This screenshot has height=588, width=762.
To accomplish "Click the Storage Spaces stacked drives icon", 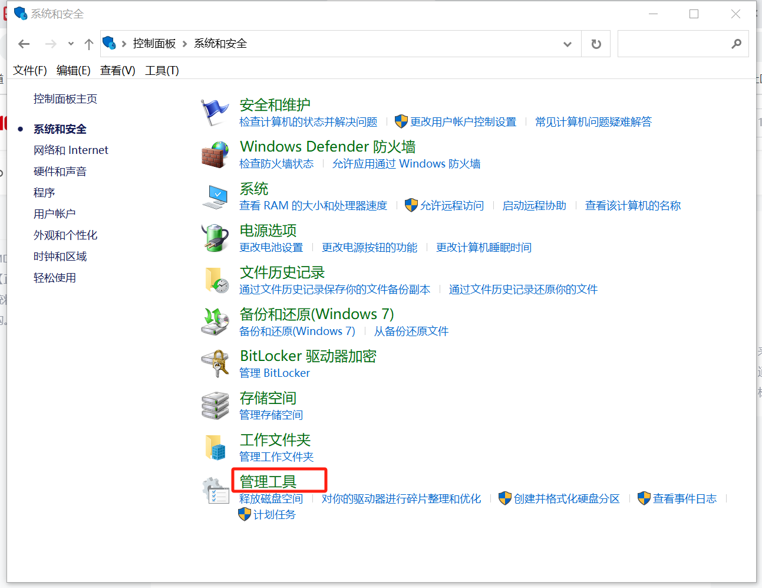I will 215,406.
